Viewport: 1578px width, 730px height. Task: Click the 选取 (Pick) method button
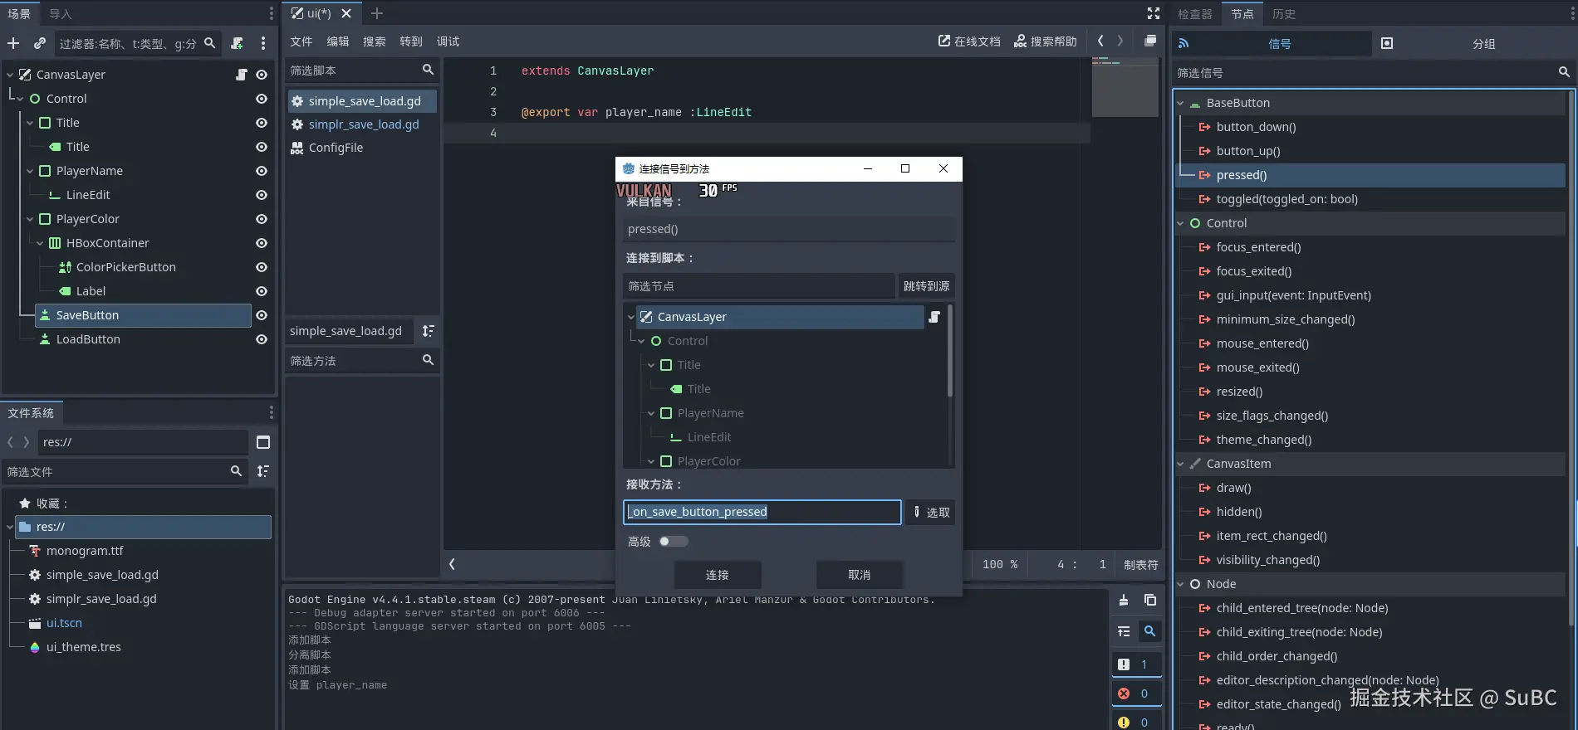tap(930, 513)
